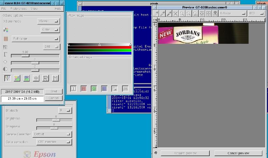
Task: Toggle the red channel histogram button
Action: click(x=83, y=89)
